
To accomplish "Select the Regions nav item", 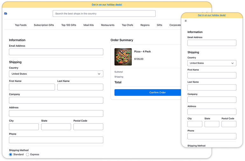I will tap(145, 25).
